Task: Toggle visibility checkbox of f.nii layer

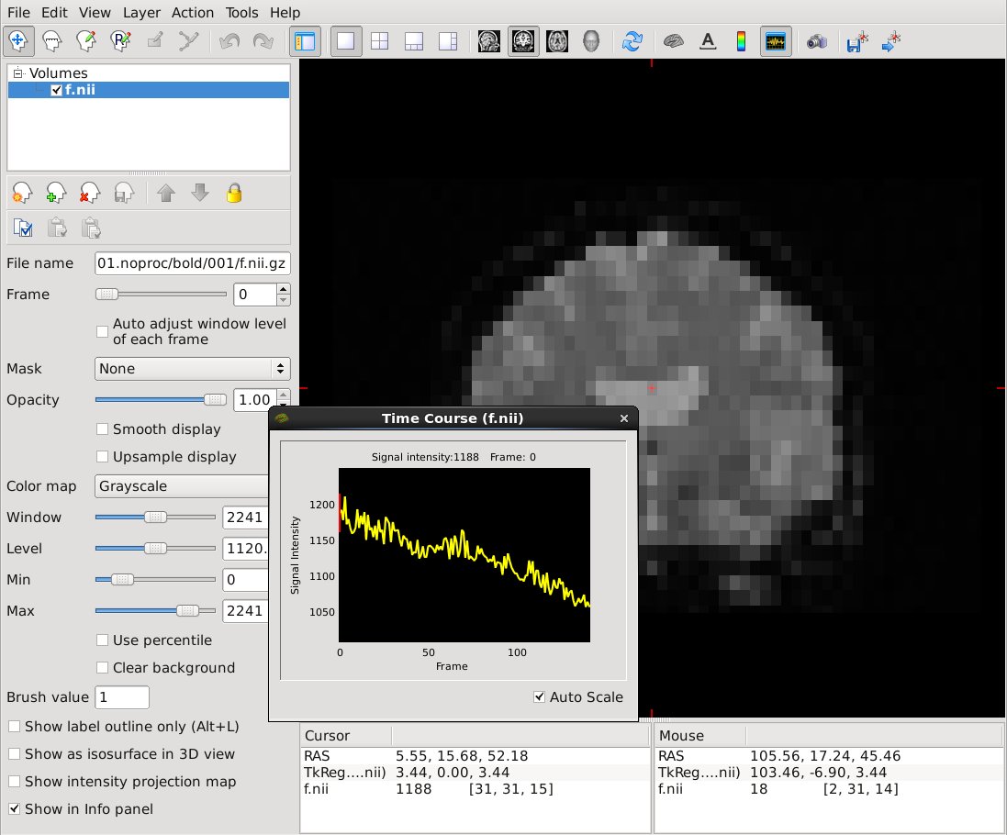Action: 57,90
